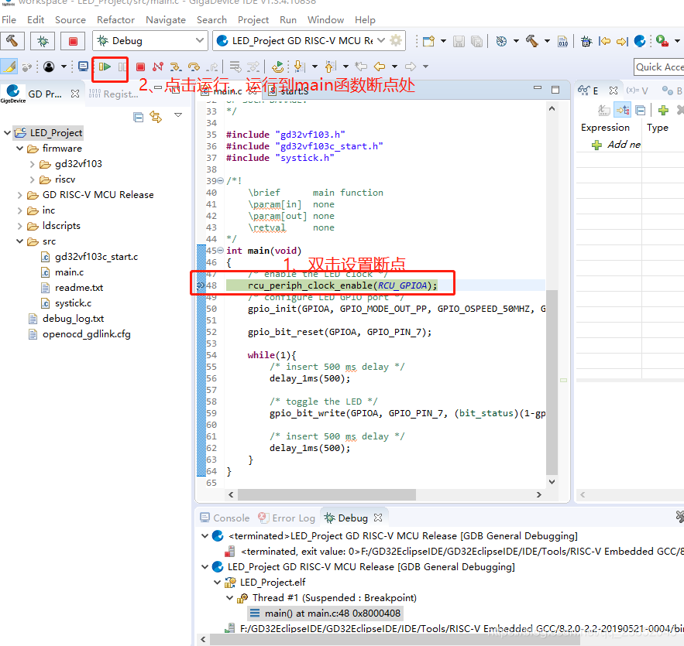Click the open console monitor icon

83,67
